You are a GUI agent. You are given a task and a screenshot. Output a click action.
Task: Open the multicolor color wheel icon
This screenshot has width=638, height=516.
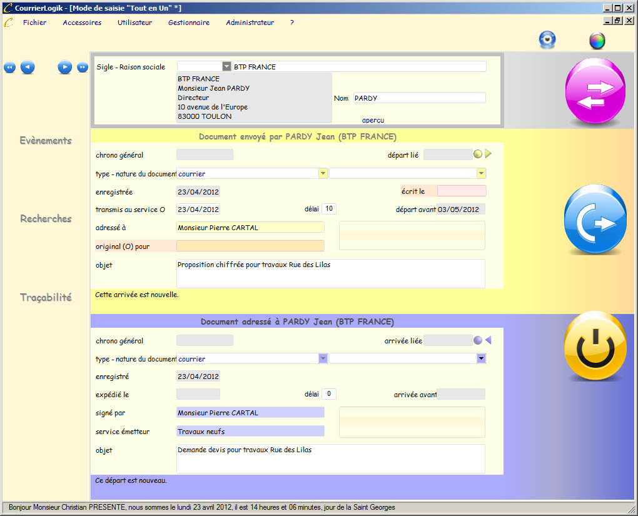(x=597, y=41)
